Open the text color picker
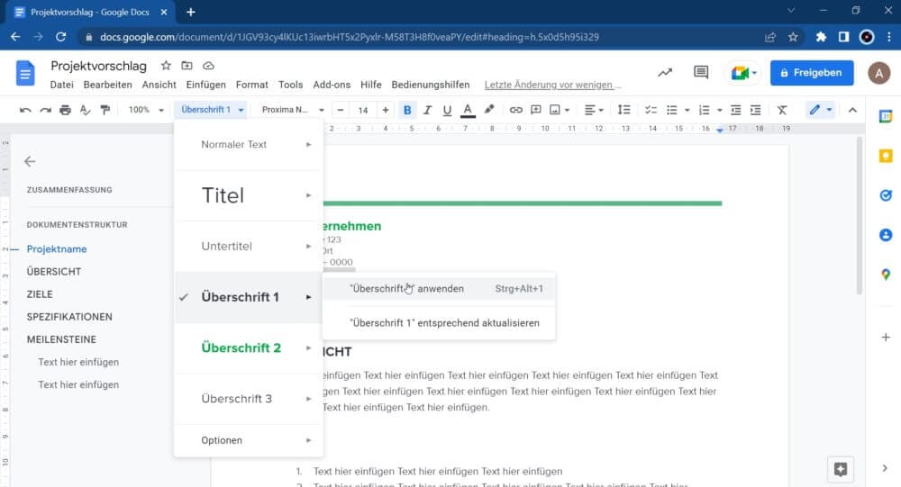This screenshot has width=901, height=487. tap(468, 110)
